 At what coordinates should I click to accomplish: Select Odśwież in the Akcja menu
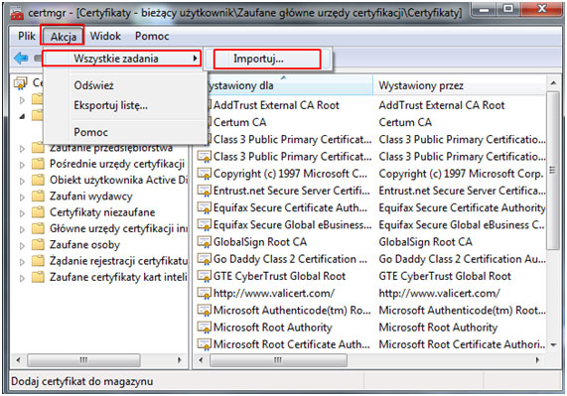click(125, 85)
